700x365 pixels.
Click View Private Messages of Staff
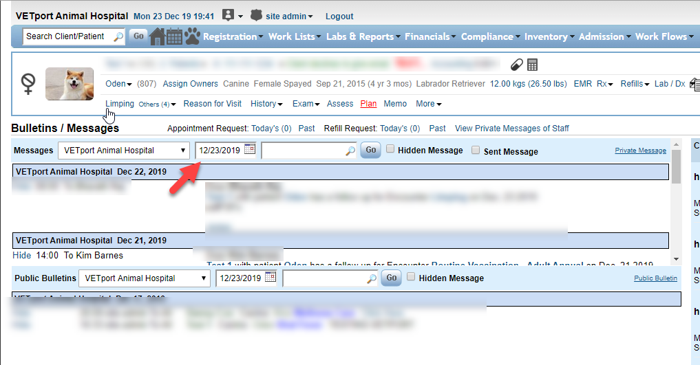point(511,129)
